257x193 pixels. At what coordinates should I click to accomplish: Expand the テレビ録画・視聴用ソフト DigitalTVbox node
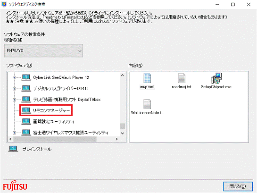tap(14, 100)
